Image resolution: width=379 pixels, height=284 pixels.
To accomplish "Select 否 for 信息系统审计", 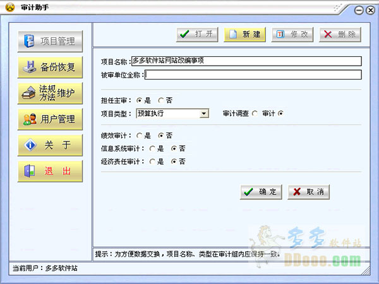I will click(174, 148).
